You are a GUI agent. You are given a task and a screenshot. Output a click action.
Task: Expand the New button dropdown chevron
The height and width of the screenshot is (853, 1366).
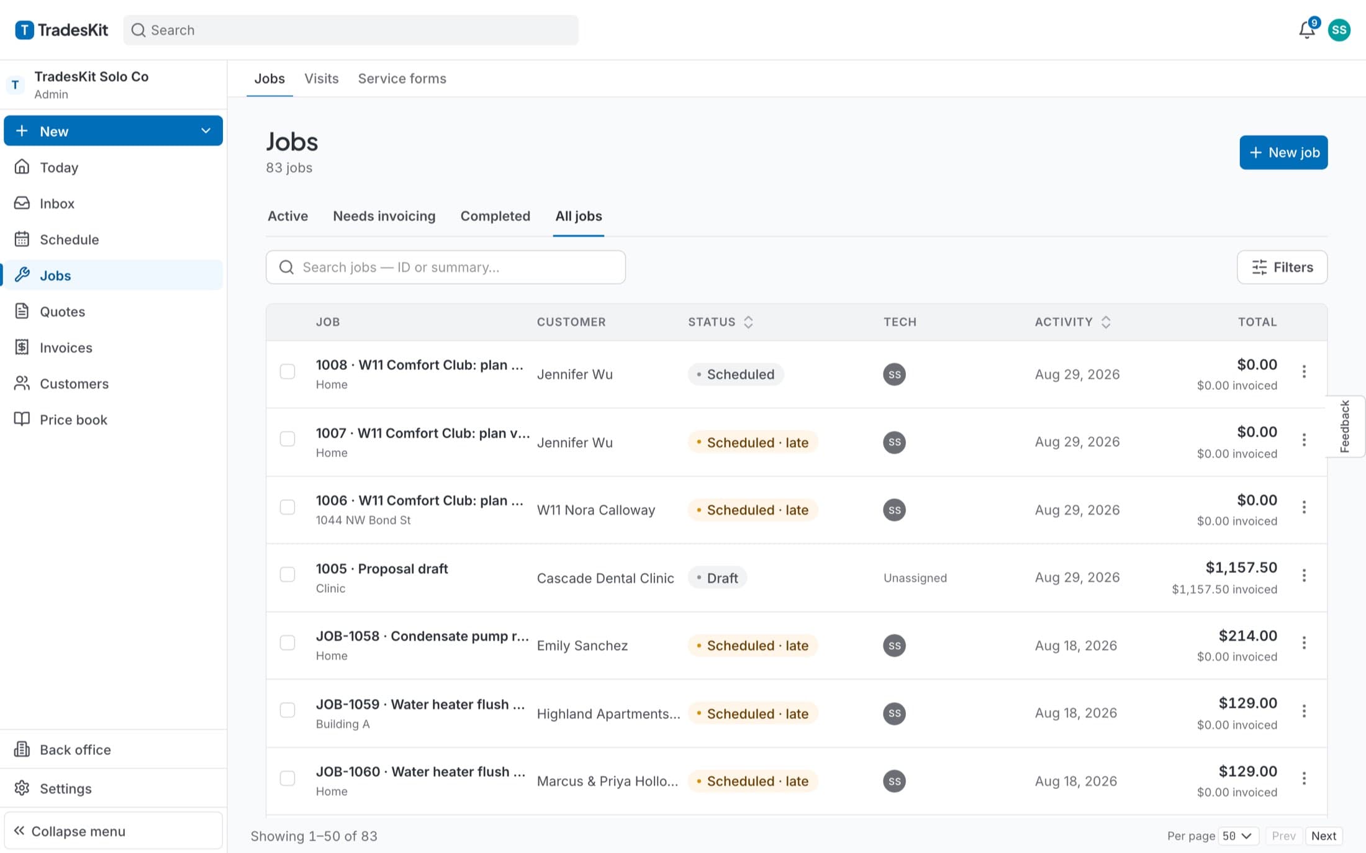206,131
